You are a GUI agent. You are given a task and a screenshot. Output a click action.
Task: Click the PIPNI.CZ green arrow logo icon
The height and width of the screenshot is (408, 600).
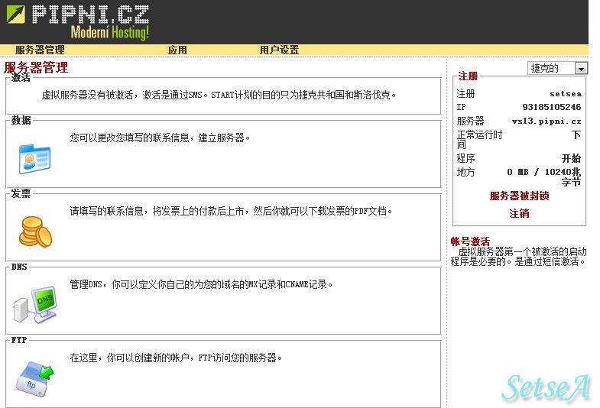point(16,15)
